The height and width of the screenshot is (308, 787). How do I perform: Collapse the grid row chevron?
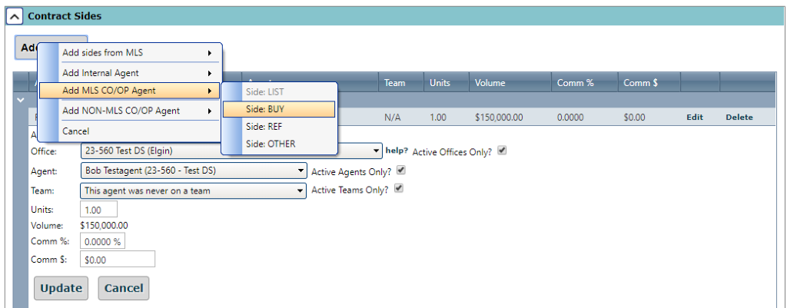tap(20, 100)
